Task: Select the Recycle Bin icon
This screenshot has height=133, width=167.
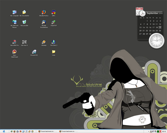Action: tap(24, 23)
